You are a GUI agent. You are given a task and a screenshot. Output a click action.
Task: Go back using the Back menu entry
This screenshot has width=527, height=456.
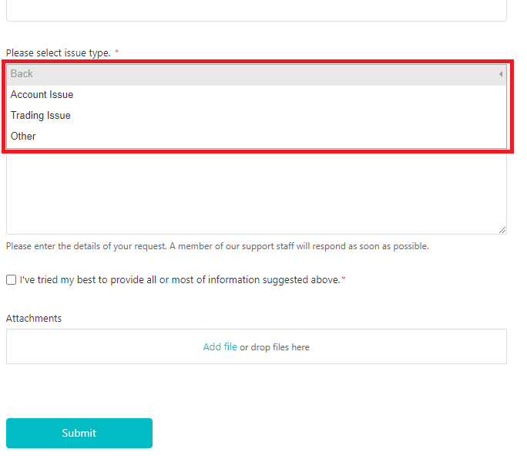22,74
